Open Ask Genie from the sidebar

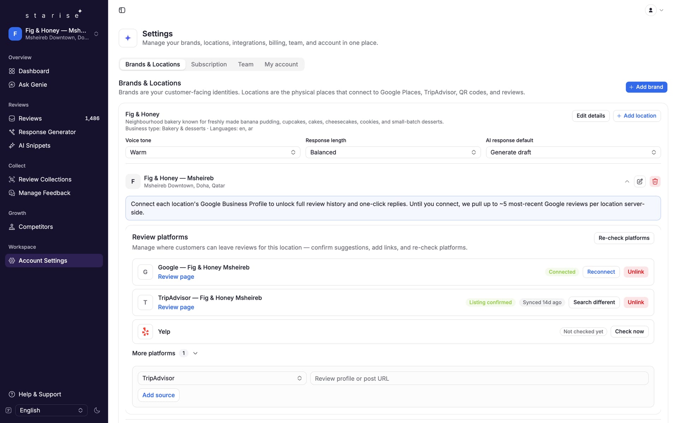tap(54, 85)
